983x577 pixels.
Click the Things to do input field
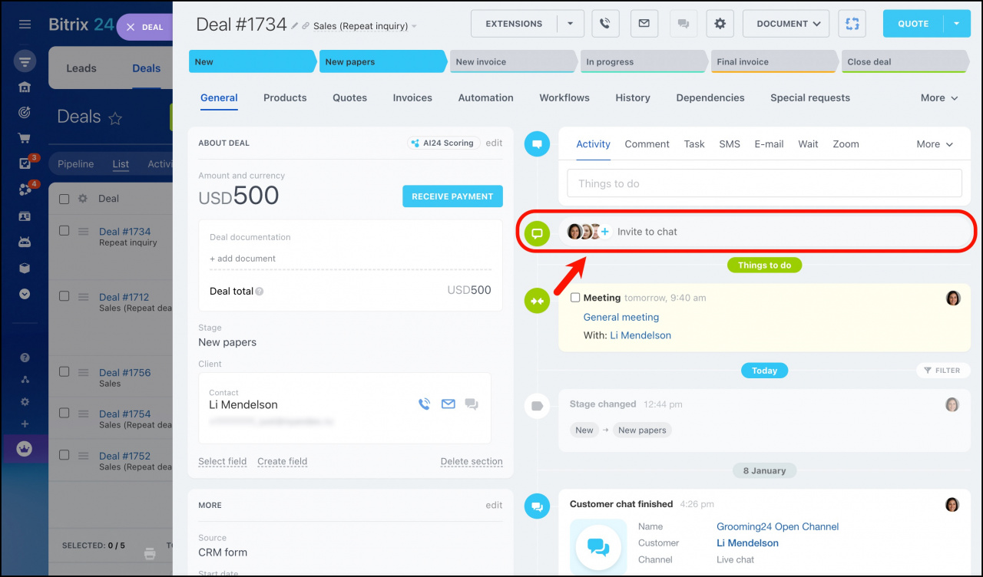click(764, 183)
